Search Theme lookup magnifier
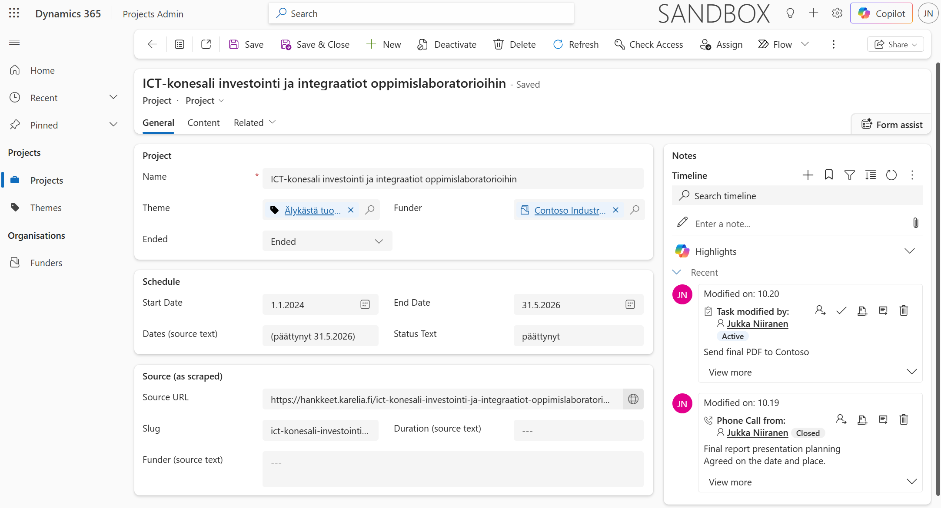The image size is (941, 508). click(370, 210)
